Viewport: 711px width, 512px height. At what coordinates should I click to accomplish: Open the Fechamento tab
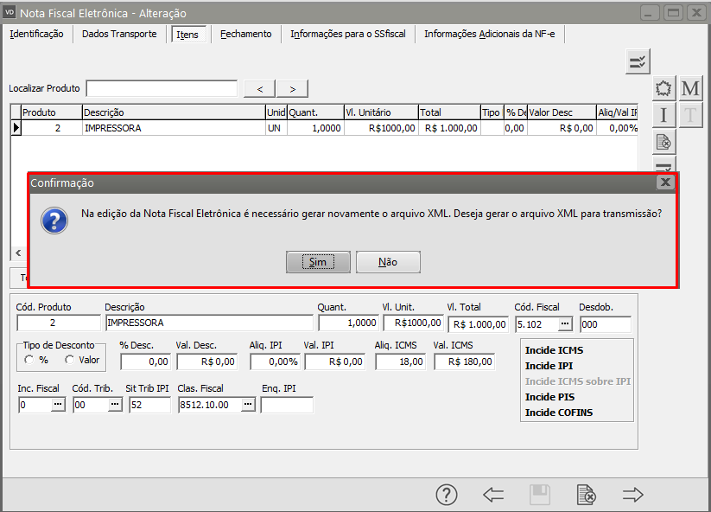245,34
